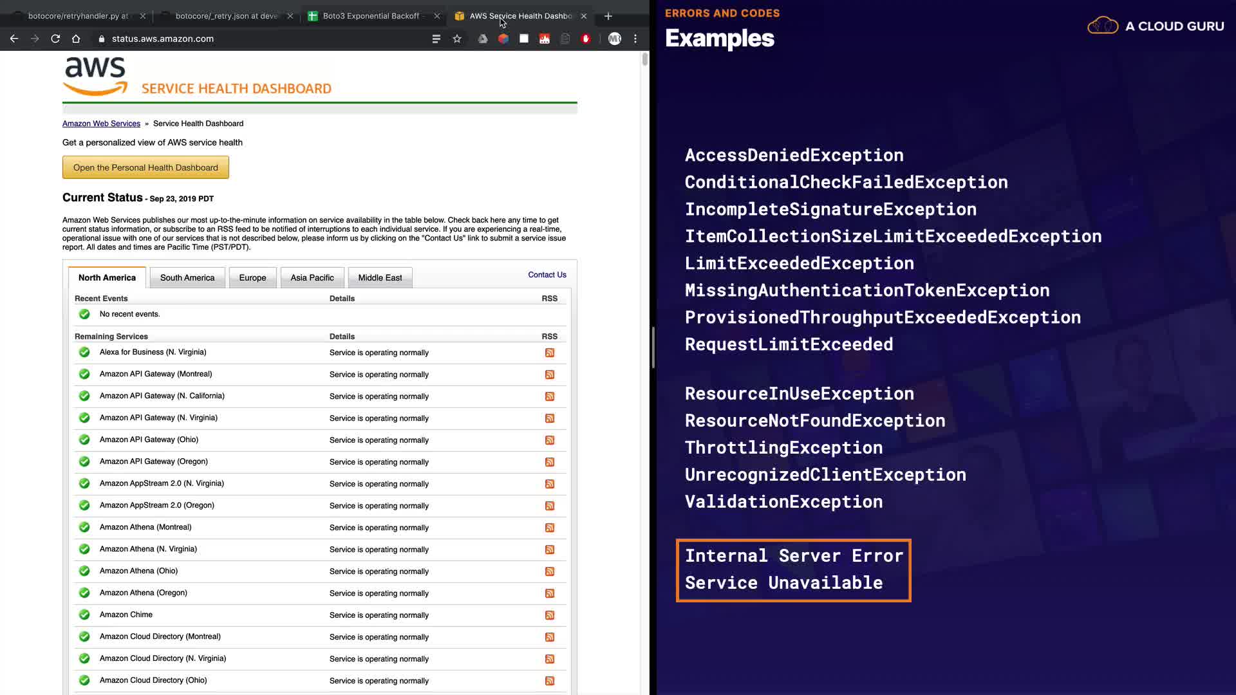Switch to Boto3 Exponential Backoff browser tab

coord(370,16)
